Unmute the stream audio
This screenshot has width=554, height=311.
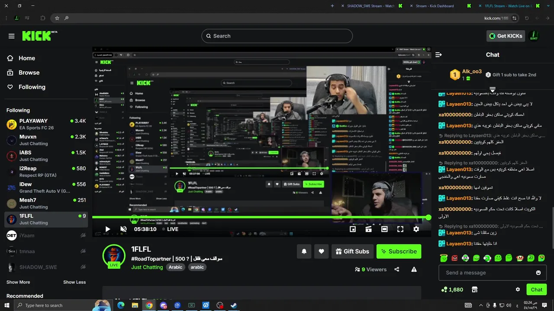coord(123,229)
